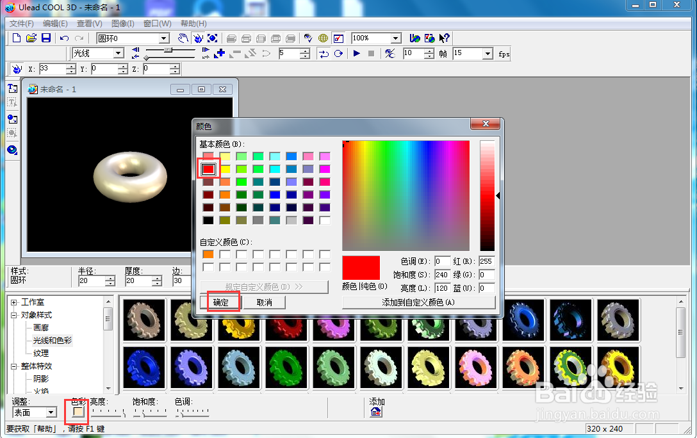Select 画廊 in the tree
This screenshot has height=438, width=697.
pos(41,328)
